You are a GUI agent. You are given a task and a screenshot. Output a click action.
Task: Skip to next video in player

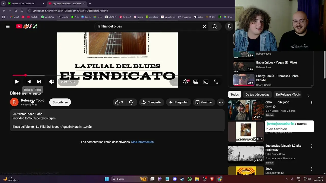tap(39, 82)
